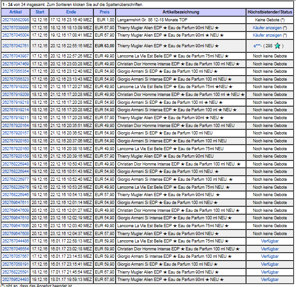Open article link 262767919209
Image resolution: width=296 pixels, height=287 pixels.
click(x=15, y=95)
